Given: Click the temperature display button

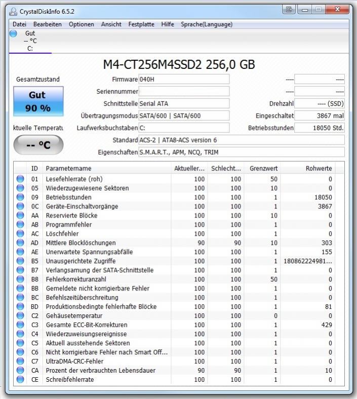Looking at the screenshot, I should 38,145.
